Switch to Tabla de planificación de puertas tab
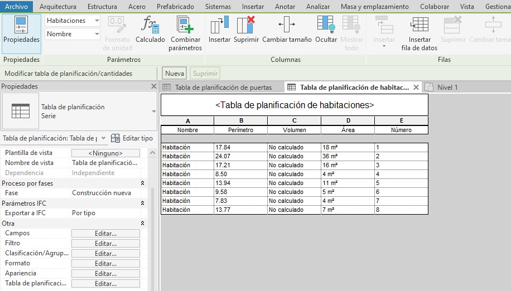The width and height of the screenshot is (511, 291). 223,88
